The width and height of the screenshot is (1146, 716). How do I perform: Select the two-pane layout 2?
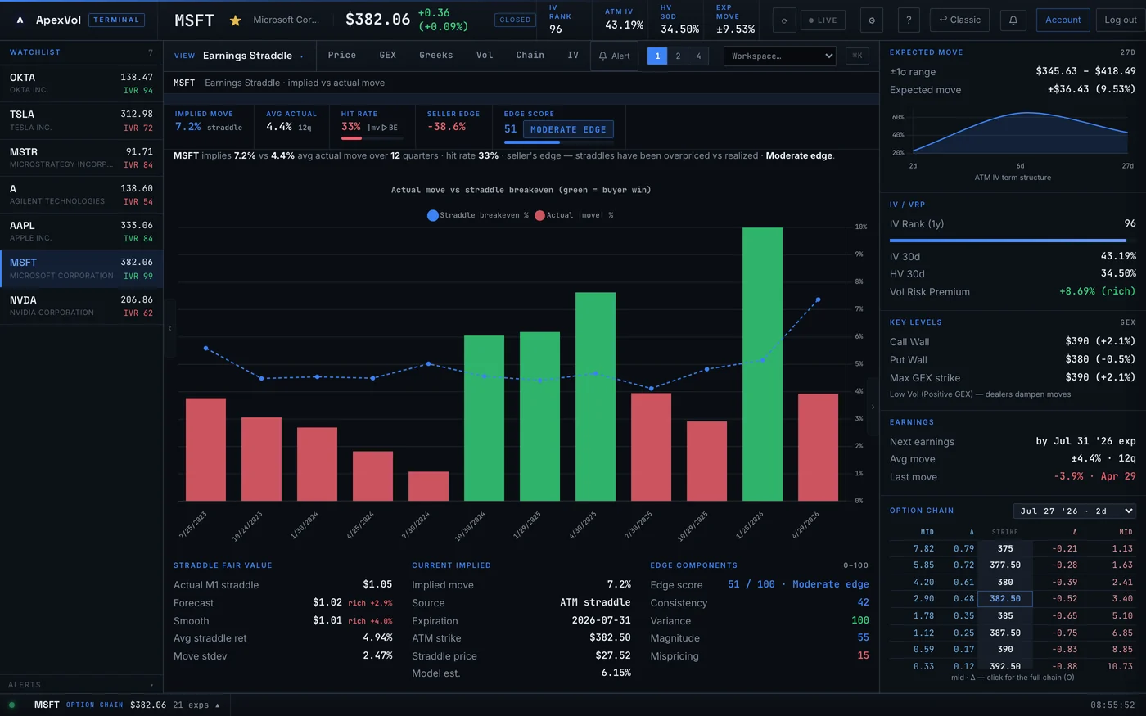pyautogui.click(x=678, y=56)
